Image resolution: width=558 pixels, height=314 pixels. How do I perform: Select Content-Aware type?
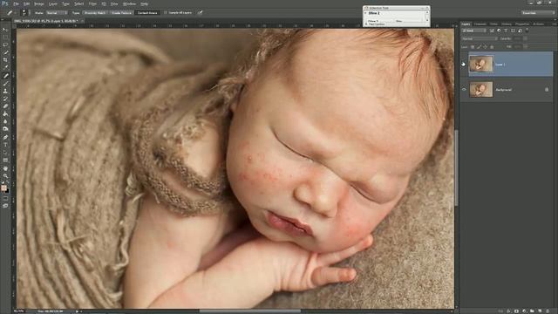[147, 13]
